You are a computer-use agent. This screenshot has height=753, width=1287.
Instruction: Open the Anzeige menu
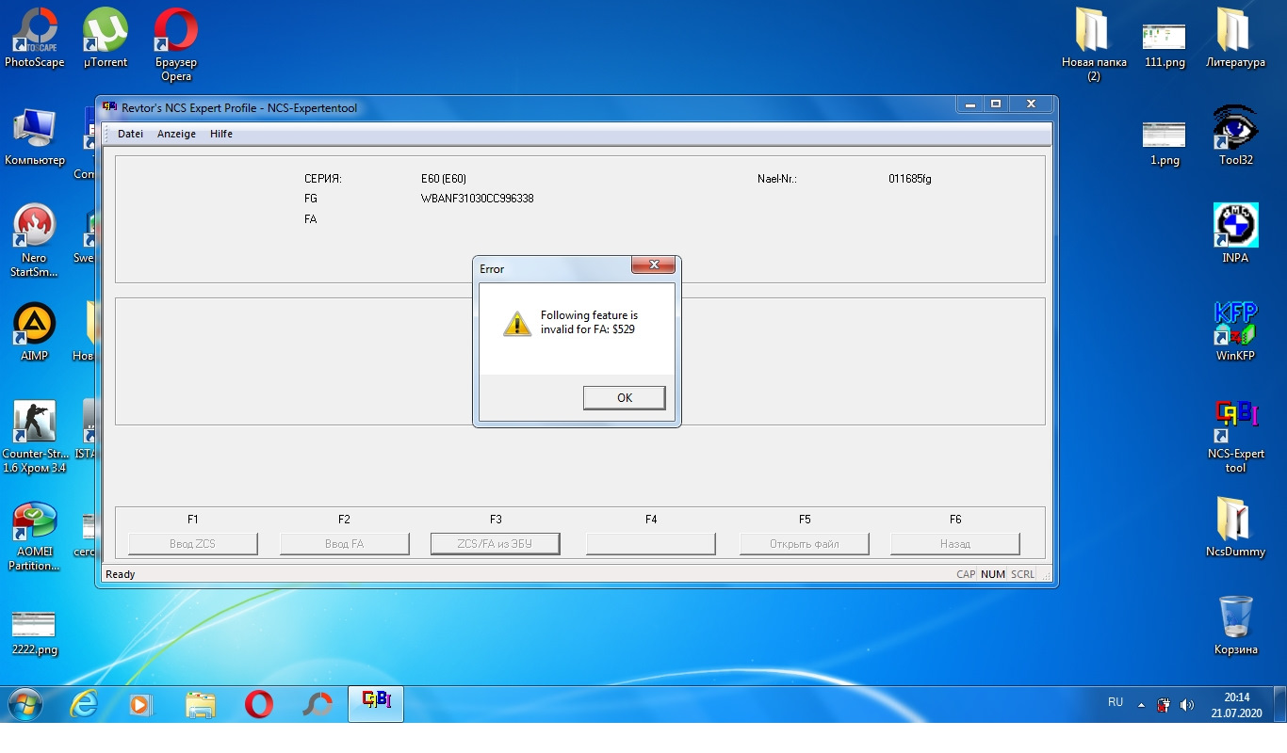click(x=176, y=134)
